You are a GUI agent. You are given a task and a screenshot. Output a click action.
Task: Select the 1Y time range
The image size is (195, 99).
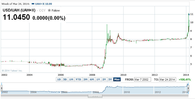pyautogui.click(x=98, y=79)
